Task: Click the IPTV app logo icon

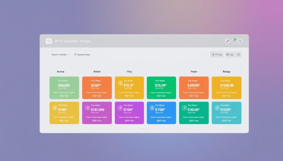Action: click(x=49, y=41)
